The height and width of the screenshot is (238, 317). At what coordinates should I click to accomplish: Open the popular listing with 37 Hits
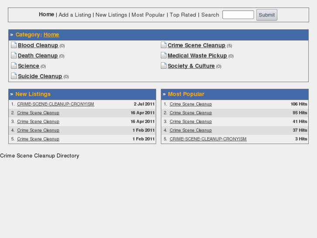tap(191, 130)
